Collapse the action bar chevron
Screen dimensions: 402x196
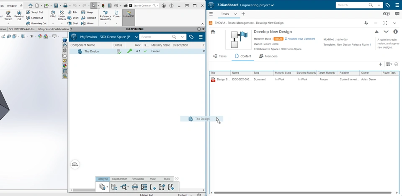176,179
